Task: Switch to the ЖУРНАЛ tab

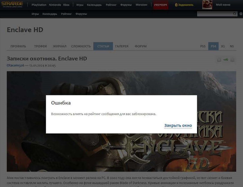Action: click(60, 46)
